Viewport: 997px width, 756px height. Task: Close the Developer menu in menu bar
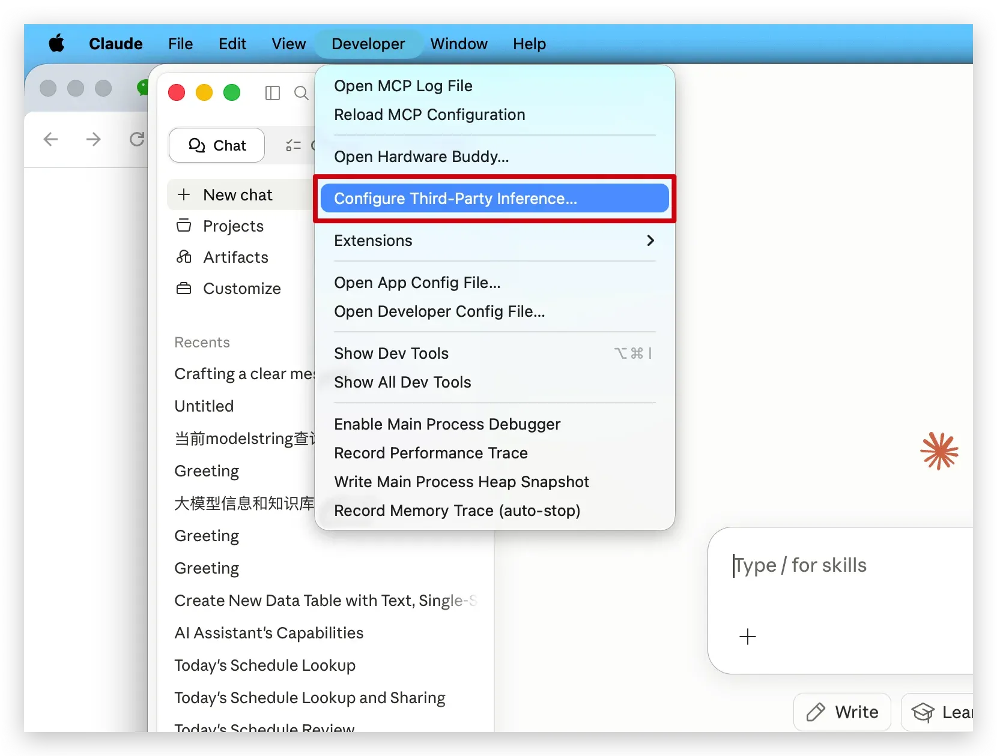point(368,44)
